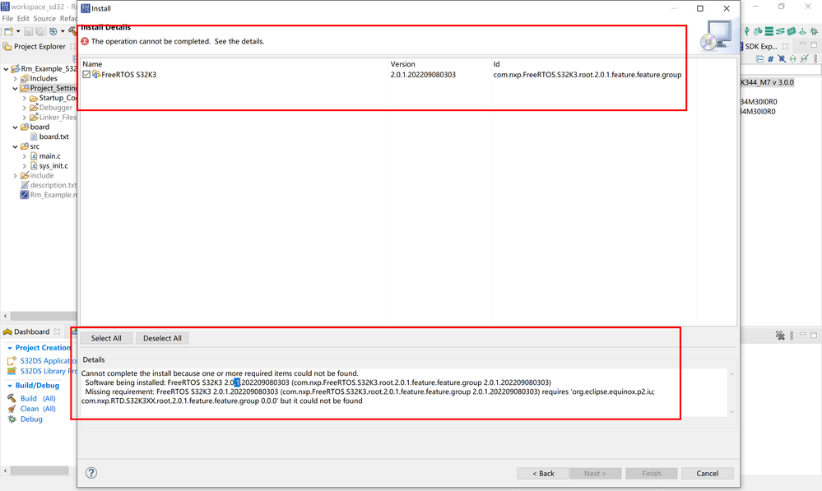The width and height of the screenshot is (822, 491).
Task: Expand the include folder node
Action: click(x=15, y=175)
